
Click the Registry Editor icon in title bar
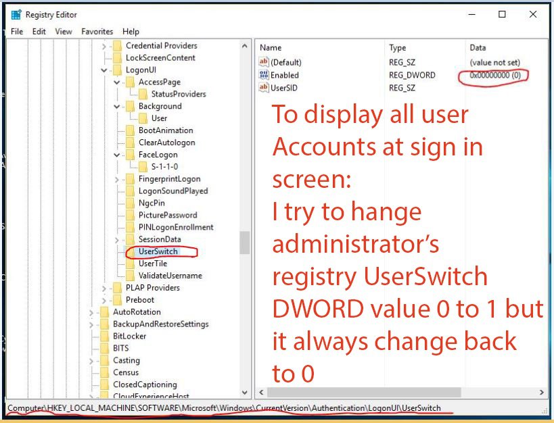(x=15, y=14)
